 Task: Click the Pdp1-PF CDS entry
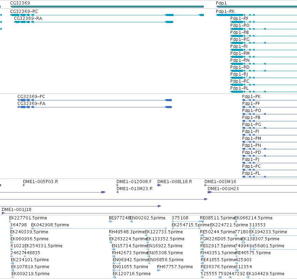tap(251, 104)
